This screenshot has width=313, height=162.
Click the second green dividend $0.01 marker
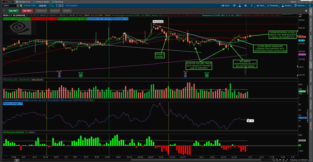coord(207,75)
